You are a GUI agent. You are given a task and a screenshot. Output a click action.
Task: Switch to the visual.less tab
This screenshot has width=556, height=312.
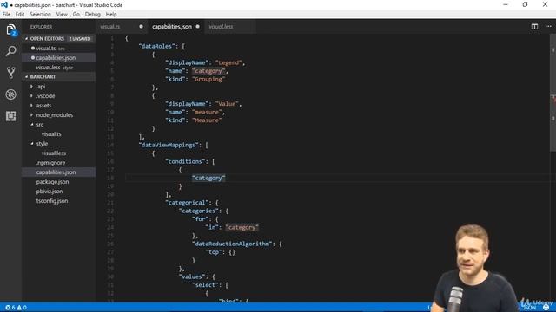tap(221, 27)
